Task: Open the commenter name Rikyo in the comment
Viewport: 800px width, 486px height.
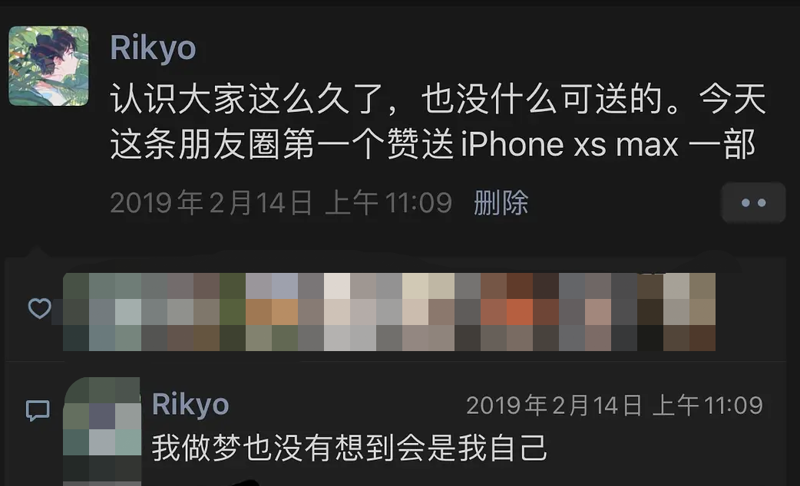Action: point(190,405)
